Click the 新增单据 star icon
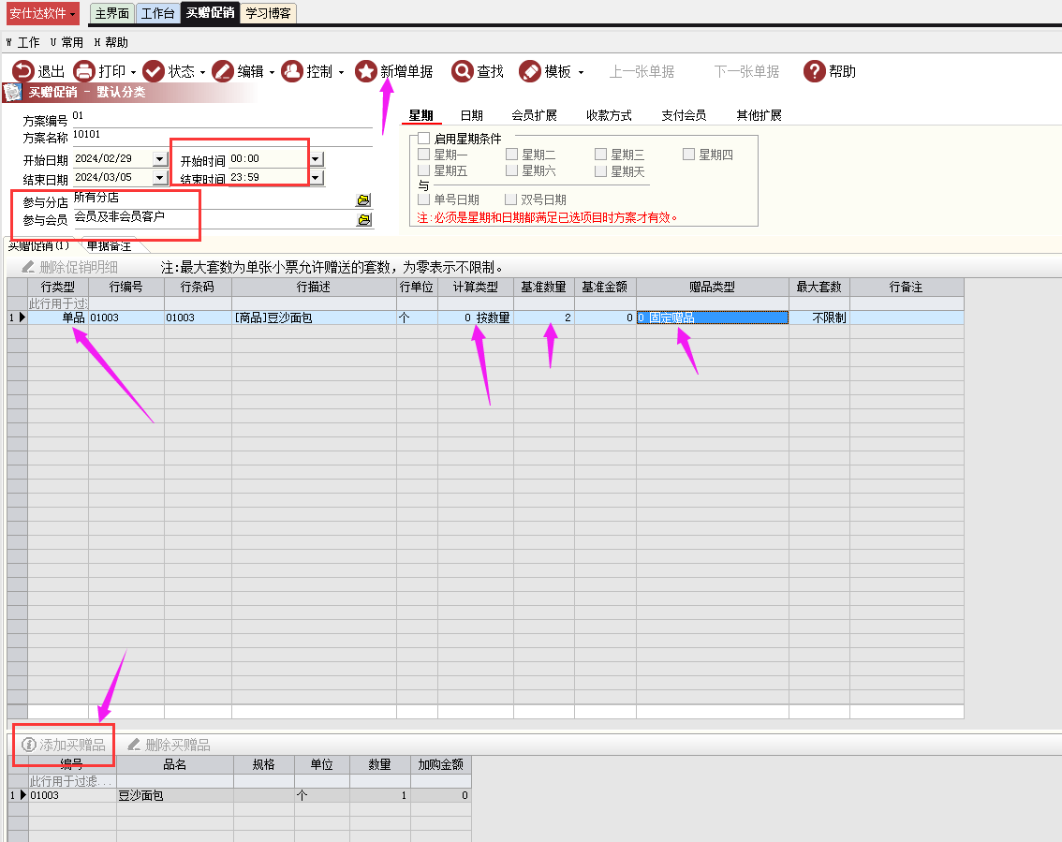1062x842 pixels. pyautogui.click(x=366, y=71)
